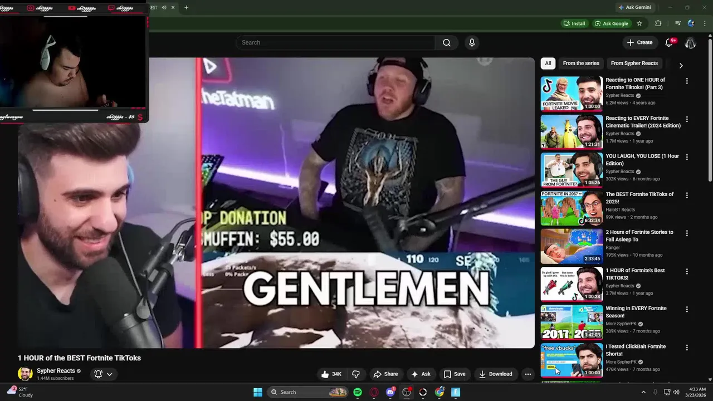
Task: Like the video with 34K likes
Action: pyautogui.click(x=331, y=374)
